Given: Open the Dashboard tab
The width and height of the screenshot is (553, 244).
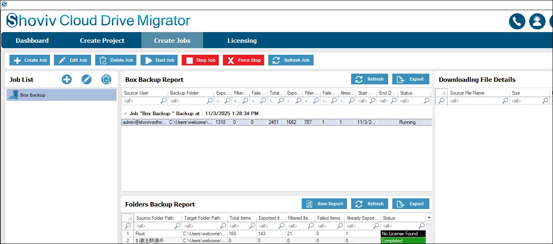Looking at the screenshot, I should click(x=32, y=40).
